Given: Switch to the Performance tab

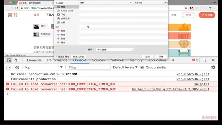Looking at the screenshot, I should (57, 60).
